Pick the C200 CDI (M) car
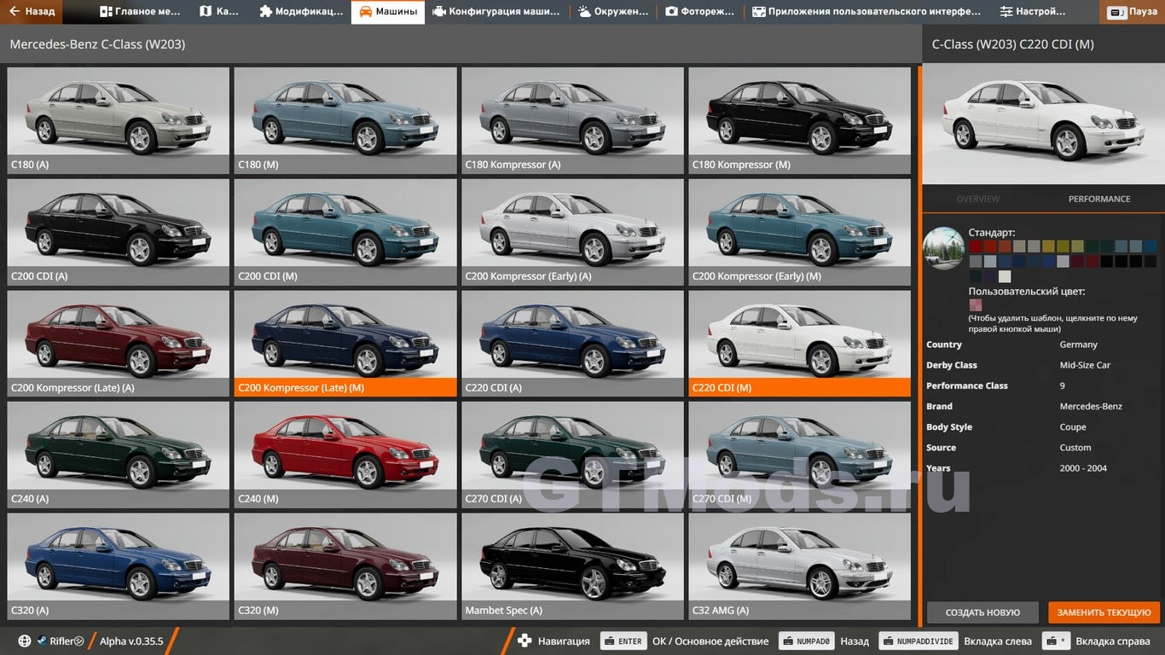The image size is (1165, 655). [345, 232]
